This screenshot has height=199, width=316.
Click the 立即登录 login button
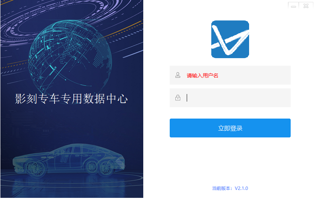230,128
